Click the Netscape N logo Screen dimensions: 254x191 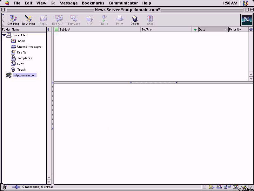[246, 20]
